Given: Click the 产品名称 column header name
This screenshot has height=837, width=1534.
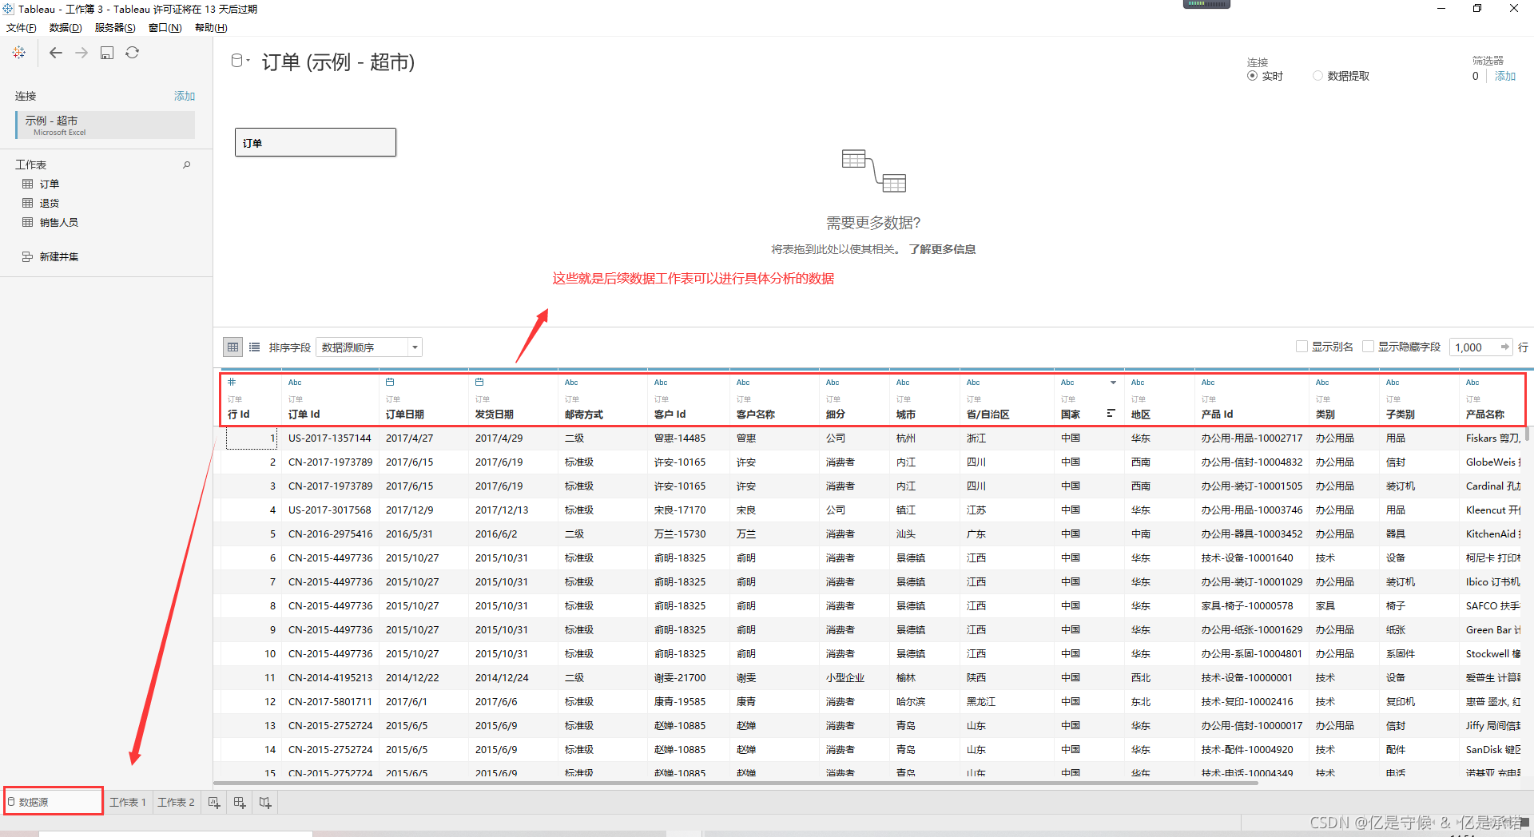Looking at the screenshot, I should [1485, 414].
